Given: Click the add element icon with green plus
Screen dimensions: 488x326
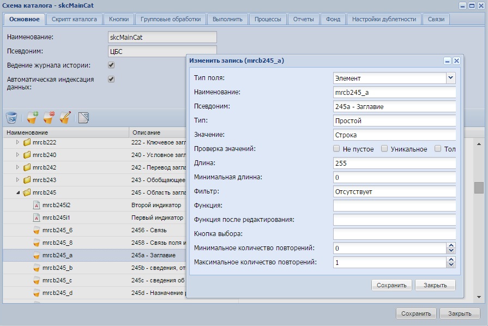Looking at the screenshot, I should click(32, 118).
